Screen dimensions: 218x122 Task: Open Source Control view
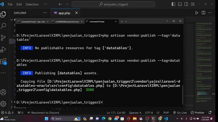click(3, 38)
